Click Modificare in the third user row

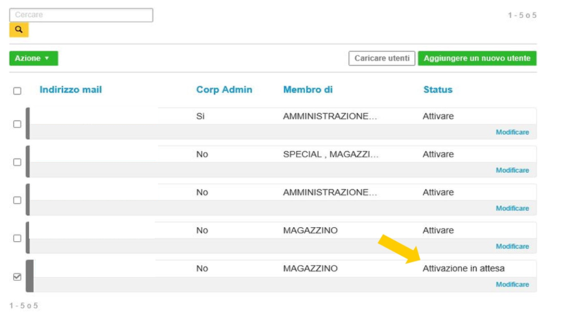click(512, 208)
